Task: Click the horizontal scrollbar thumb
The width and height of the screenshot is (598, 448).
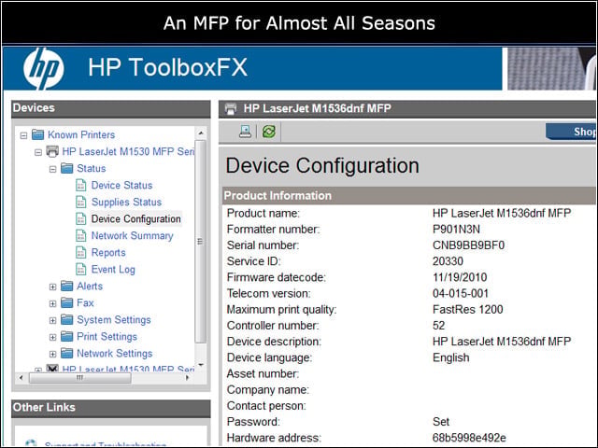Action: tap(80, 378)
